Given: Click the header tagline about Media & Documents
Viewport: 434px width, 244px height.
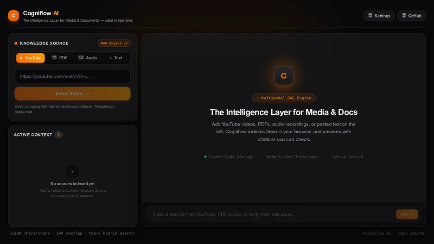Looking at the screenshot, I should (x=78, y=20).
